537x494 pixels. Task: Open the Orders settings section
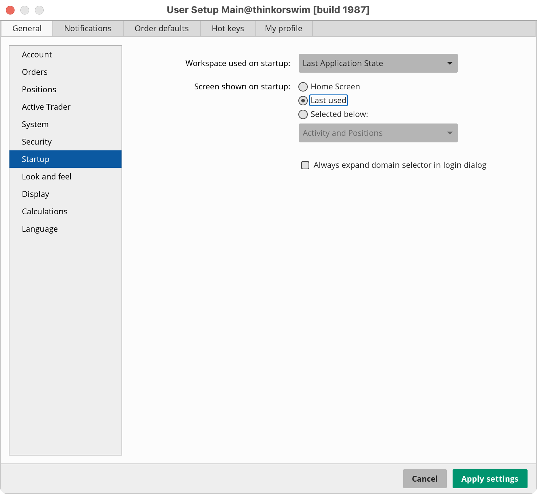(35, 72)
